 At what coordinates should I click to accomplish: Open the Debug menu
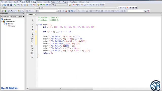pos(34,2)
